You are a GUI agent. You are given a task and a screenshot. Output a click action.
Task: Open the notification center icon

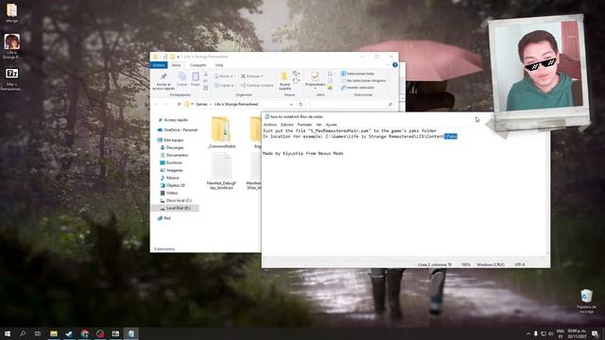click(595, 333)
